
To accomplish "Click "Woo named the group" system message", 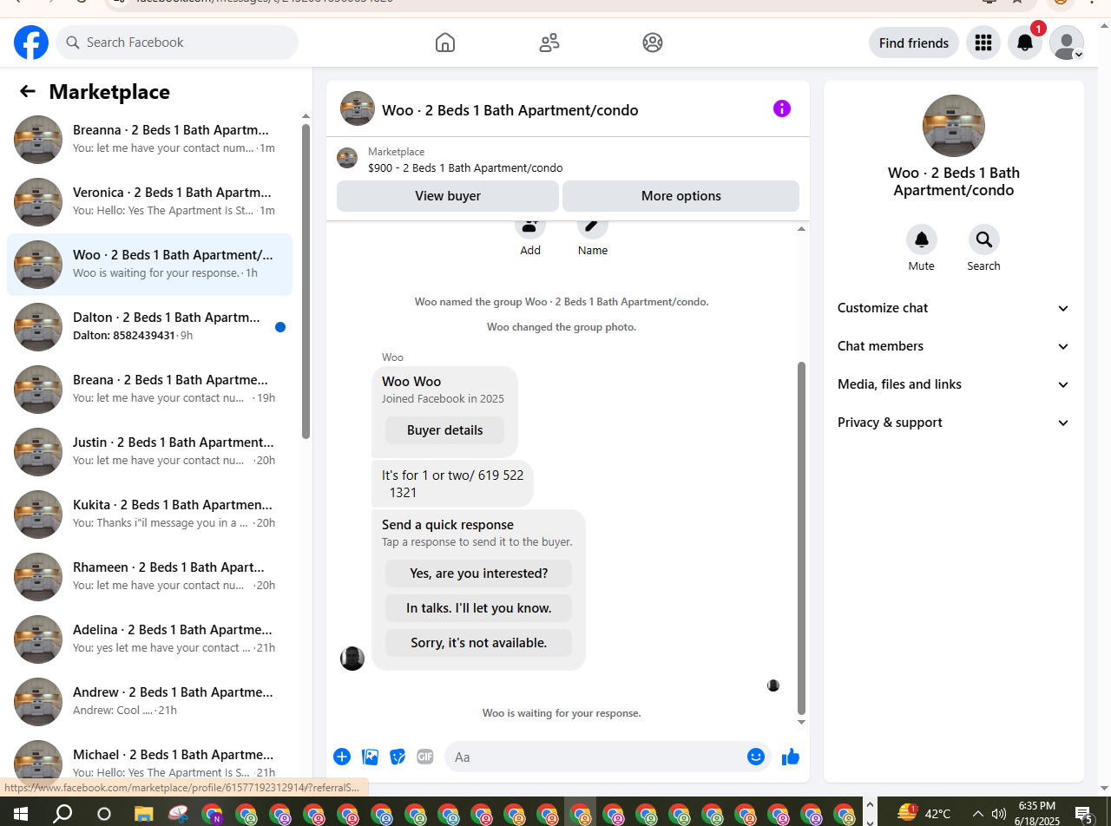I will (x=562, y=302).
